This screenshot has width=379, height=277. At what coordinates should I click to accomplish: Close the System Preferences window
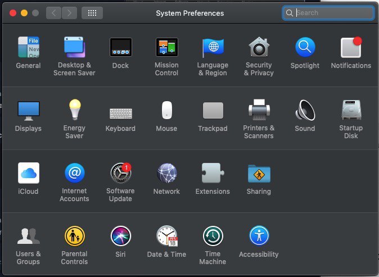pyautogui.click(x=13, y=13)
